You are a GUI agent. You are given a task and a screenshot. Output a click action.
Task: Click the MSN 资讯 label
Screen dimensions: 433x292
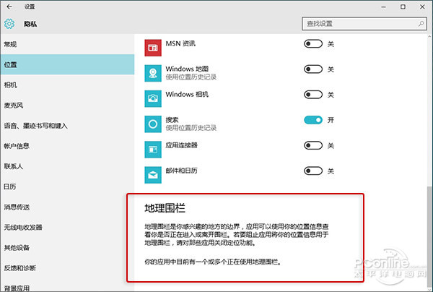pos(180,43)
